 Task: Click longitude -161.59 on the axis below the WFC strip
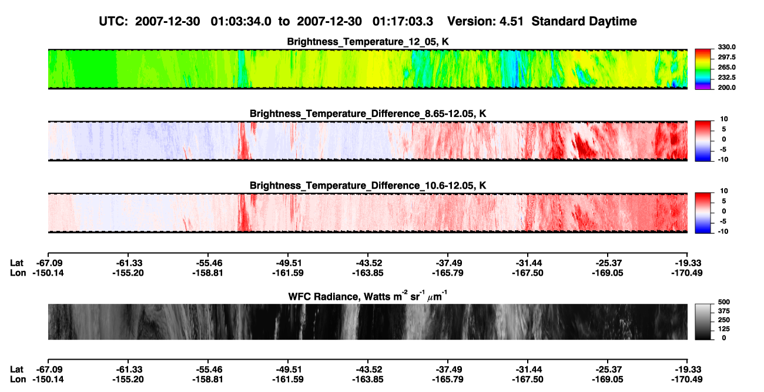288,380
